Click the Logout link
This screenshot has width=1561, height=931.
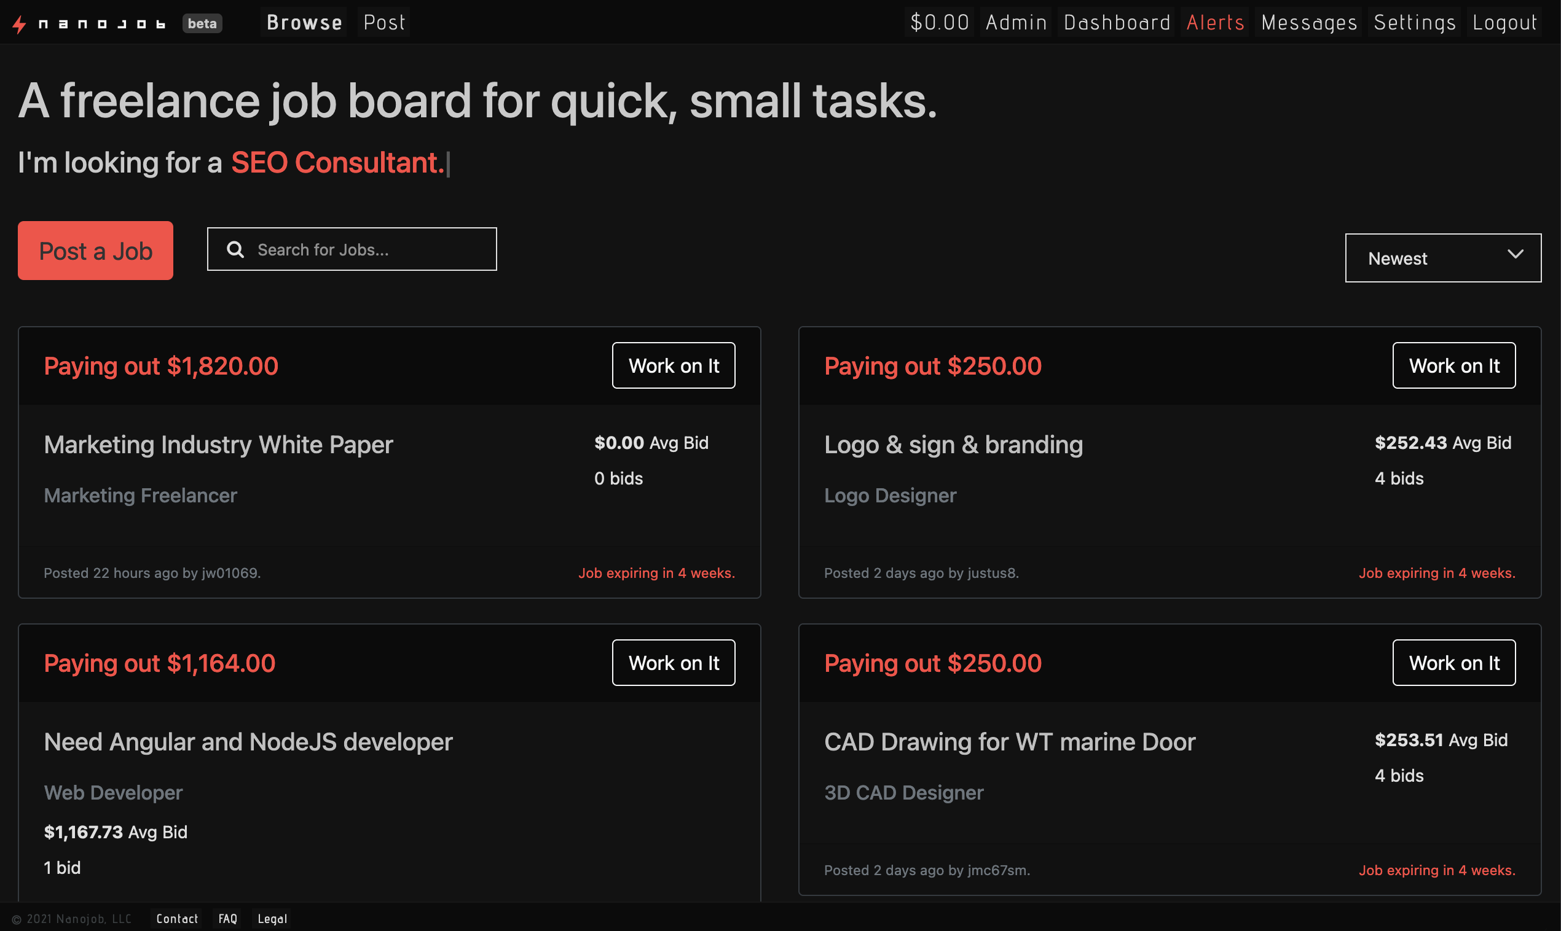coord(1504,23)
